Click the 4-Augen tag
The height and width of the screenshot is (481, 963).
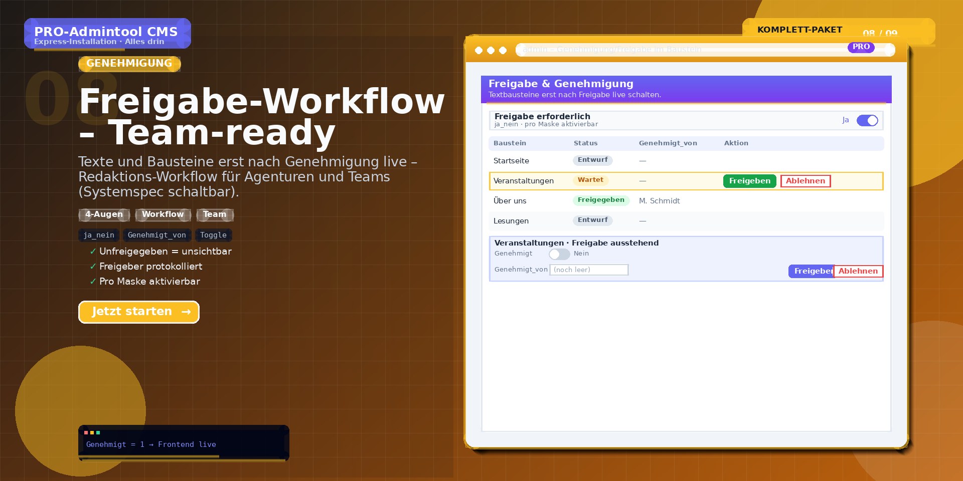[x=104, y=214]
